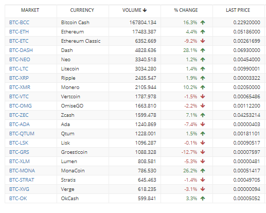266x213 pixels.
Task: Open the BTC-LSK market link
Action: pos(19,143)
